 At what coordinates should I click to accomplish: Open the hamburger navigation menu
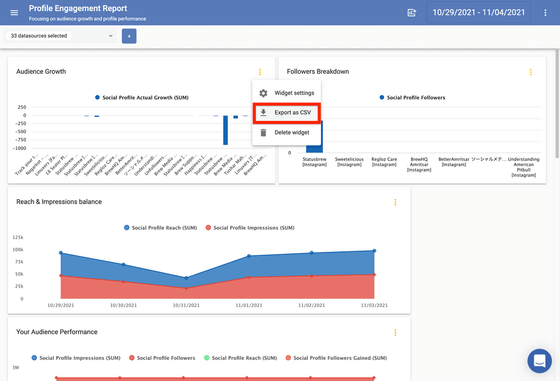(x=15, y=12)
